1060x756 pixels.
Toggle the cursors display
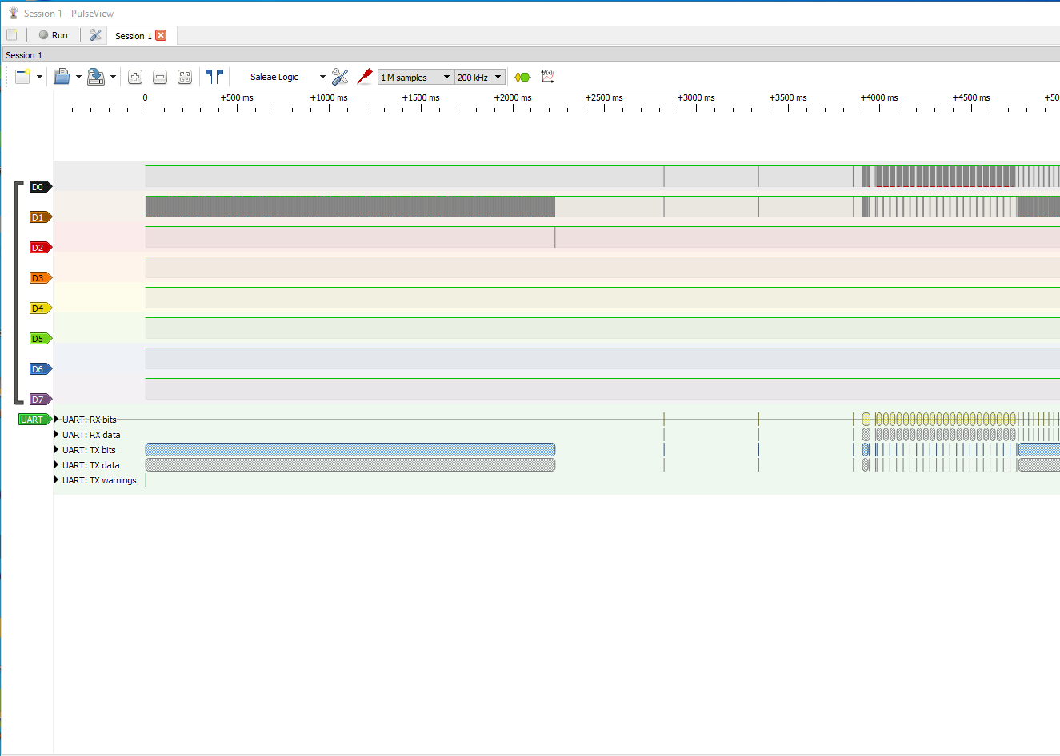[x=214, y=77]
